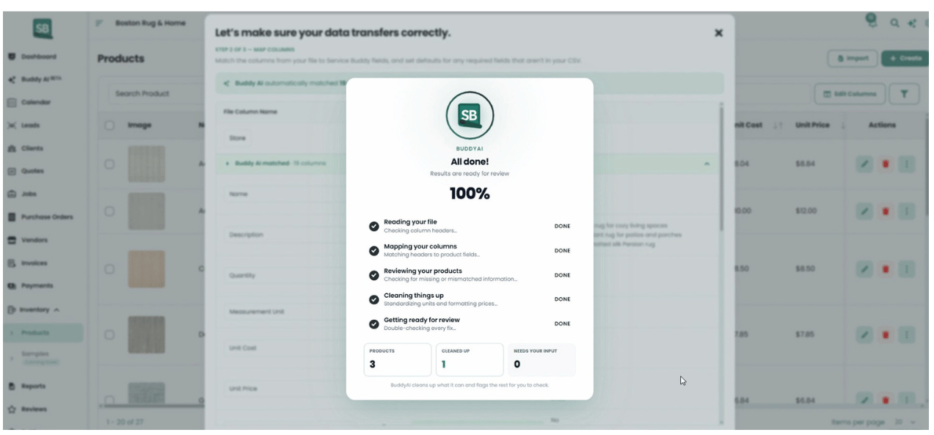Open the notifications bell in top bar

coord(871,22)
